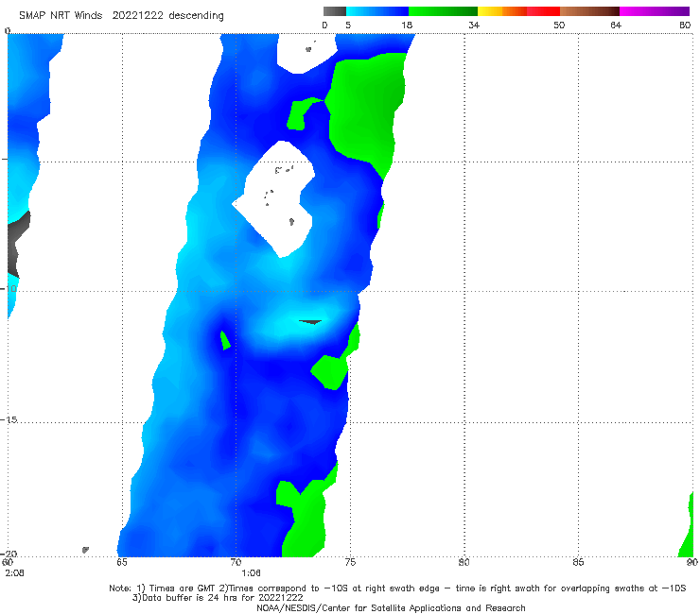This screenshot has width=700, height=614.
Task: Click the longitude axis label '65'
Action: (x=122, y=562)
